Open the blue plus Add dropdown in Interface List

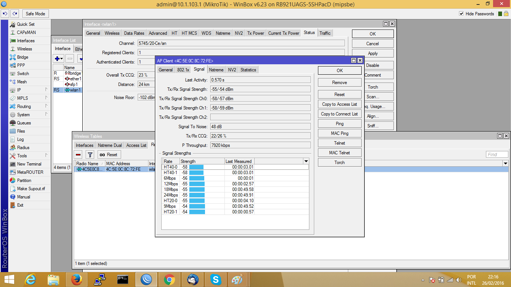[59, 59]
